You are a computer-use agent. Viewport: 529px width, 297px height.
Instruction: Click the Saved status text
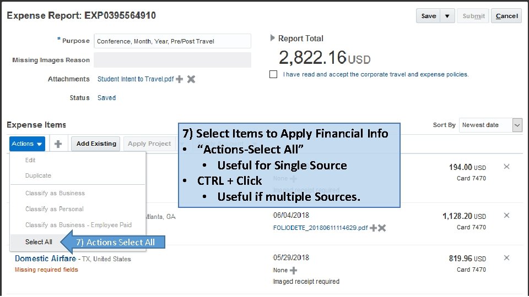(x=106, y=98)
